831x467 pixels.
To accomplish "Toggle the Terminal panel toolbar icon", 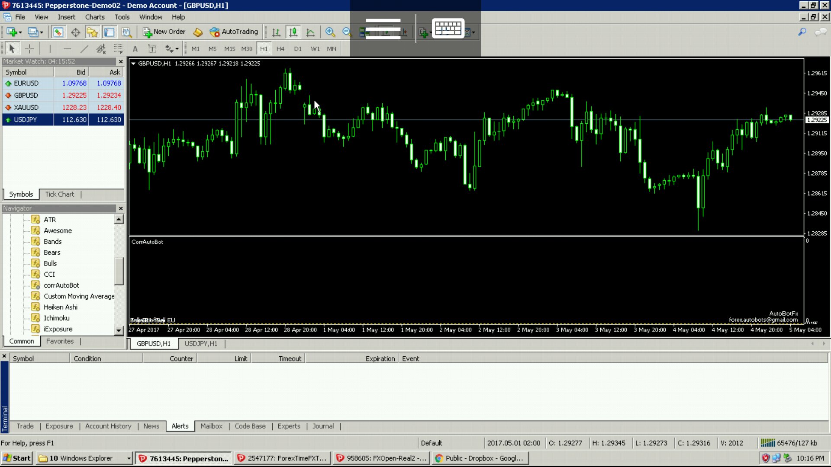I will [110, 32].
